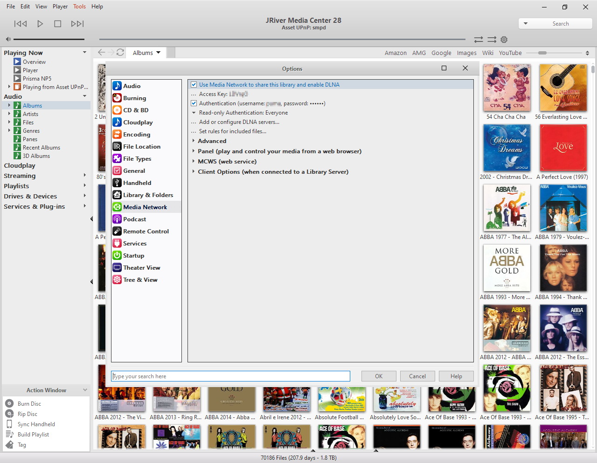Expand the Panel web browser section

pos(194,151)
